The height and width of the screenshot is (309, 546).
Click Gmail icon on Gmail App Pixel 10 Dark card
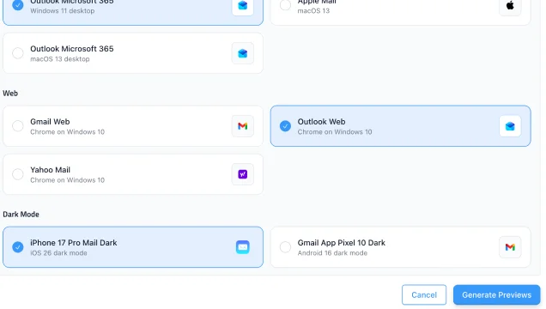[x=510, y=247]
